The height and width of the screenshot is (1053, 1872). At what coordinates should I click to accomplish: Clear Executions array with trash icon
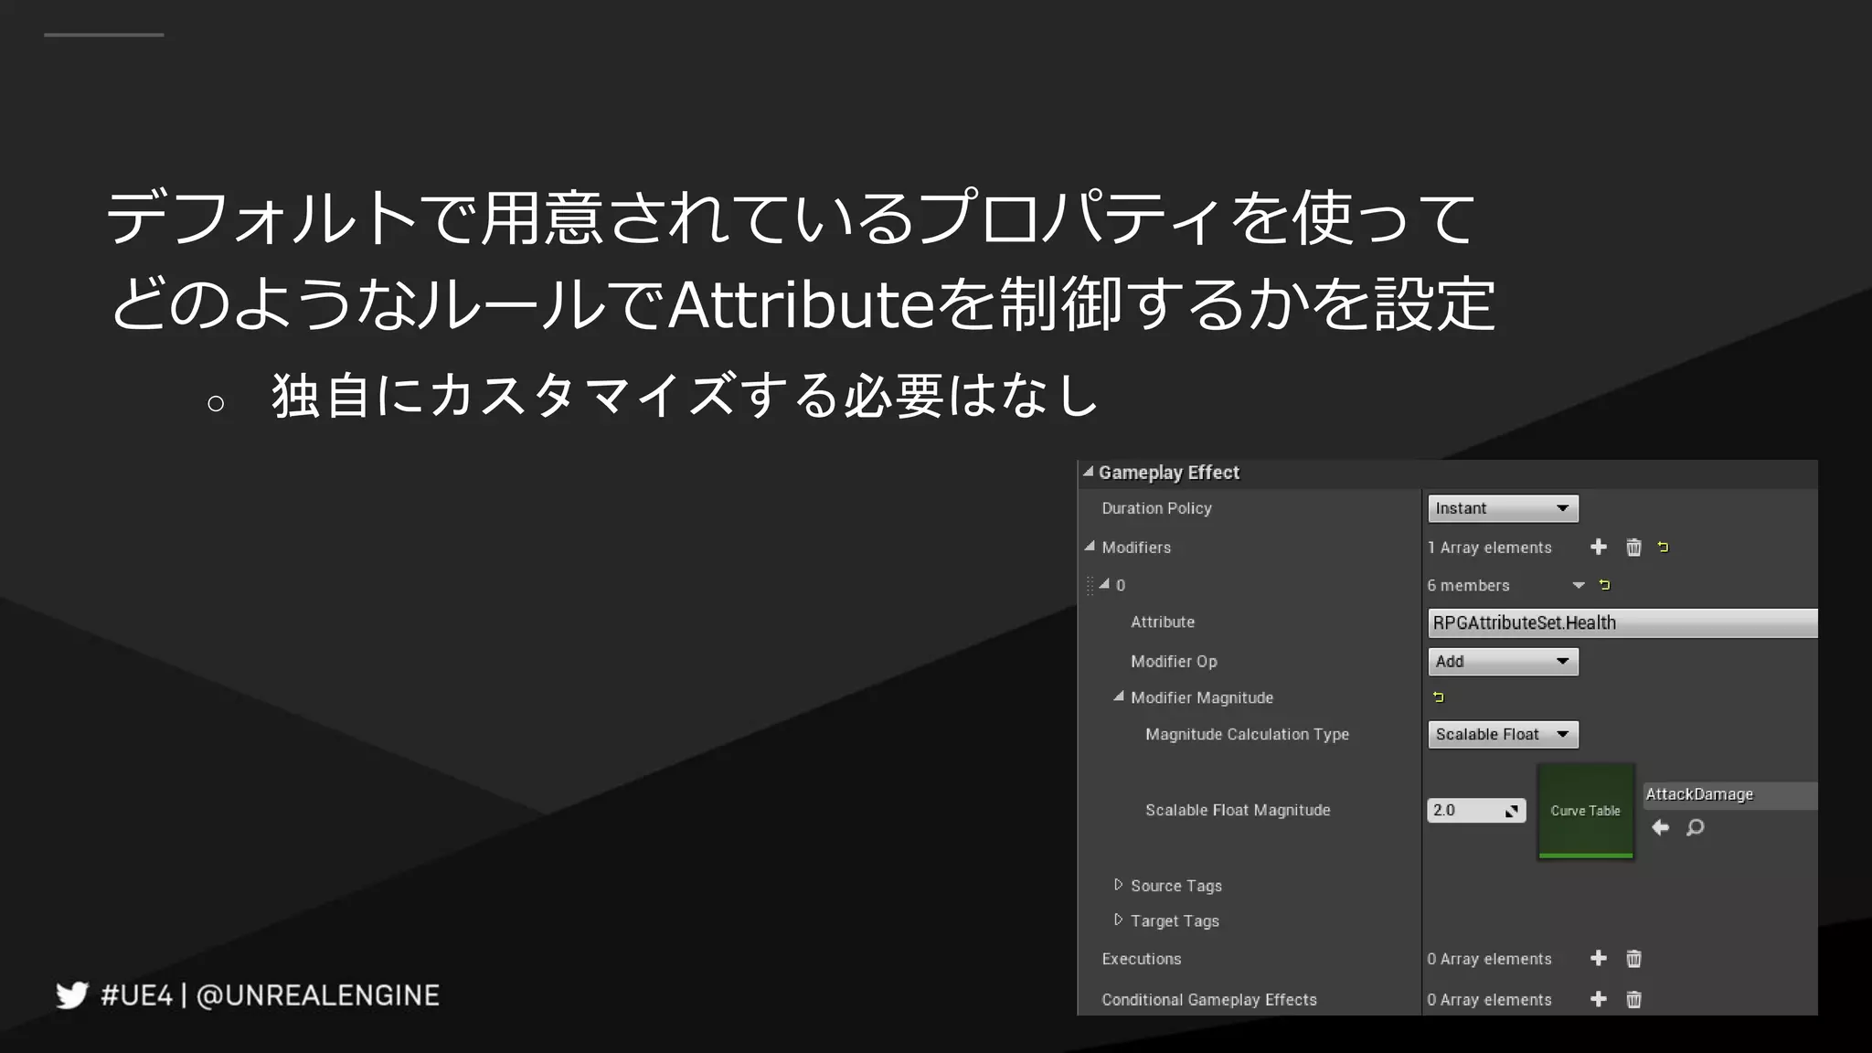coord(1633,958)
